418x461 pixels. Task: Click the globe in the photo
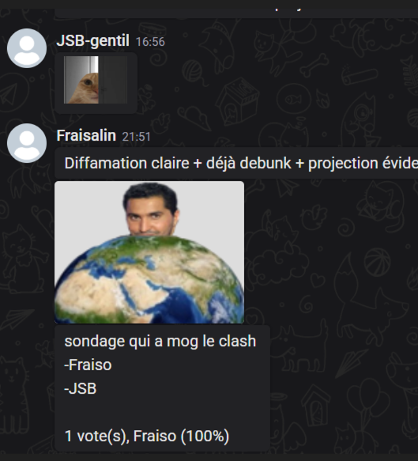click(x=149, y=279)
